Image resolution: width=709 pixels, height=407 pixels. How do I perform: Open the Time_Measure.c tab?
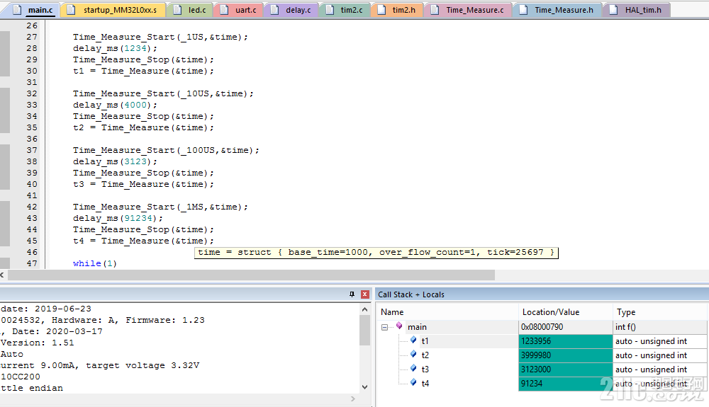pos(468,10)
